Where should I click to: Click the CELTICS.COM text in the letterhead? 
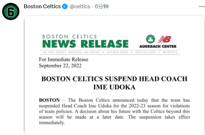tap(145, 52)
